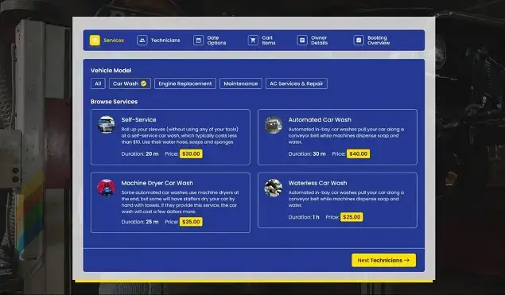Choose the Machine Dryer Car Wash title
The height and width of the screenshot is (295, 505).
coord(157,183)
